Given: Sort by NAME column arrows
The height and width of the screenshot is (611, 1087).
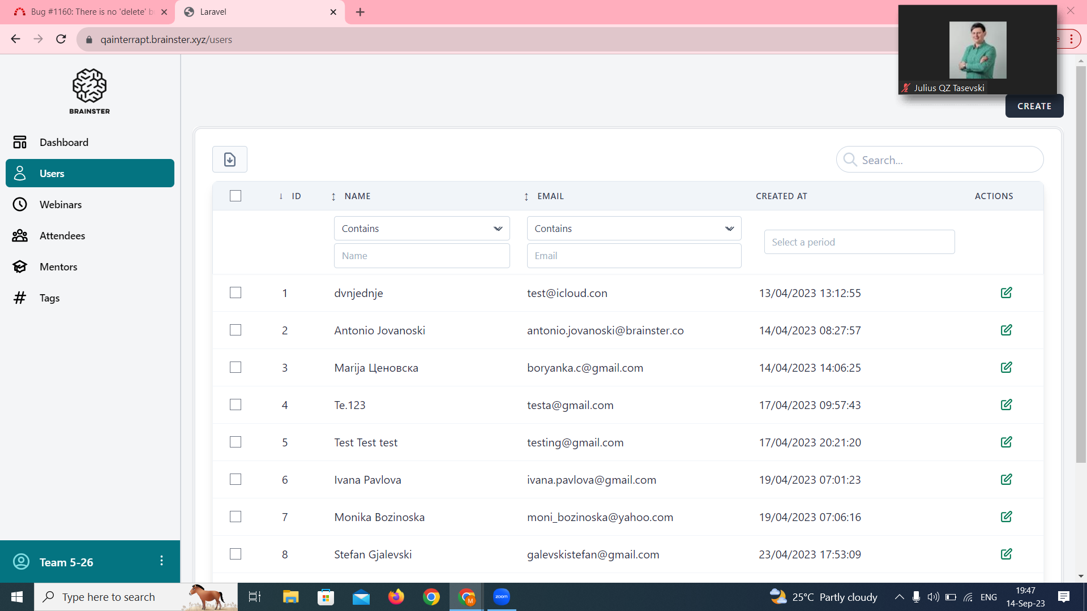Looking at the screenshot, I should pyautogui.click(x=333, y=196).
